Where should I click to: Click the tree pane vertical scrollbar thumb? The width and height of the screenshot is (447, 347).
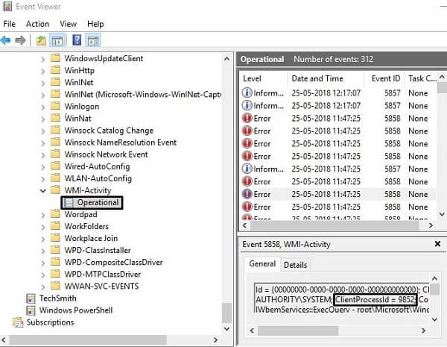tap(227, 313)
